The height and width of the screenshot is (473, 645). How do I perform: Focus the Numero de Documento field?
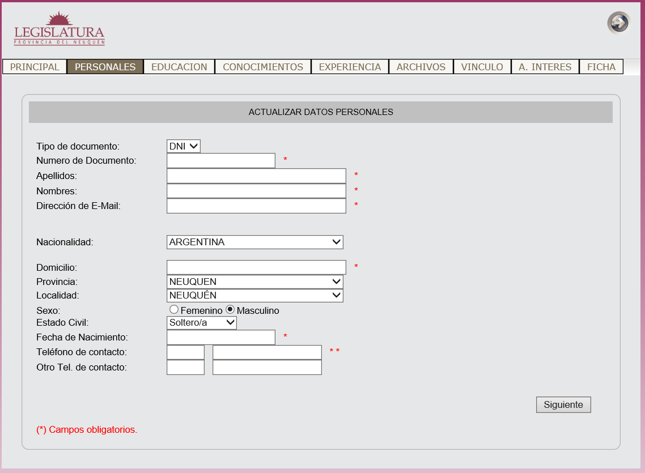[221, 161]
